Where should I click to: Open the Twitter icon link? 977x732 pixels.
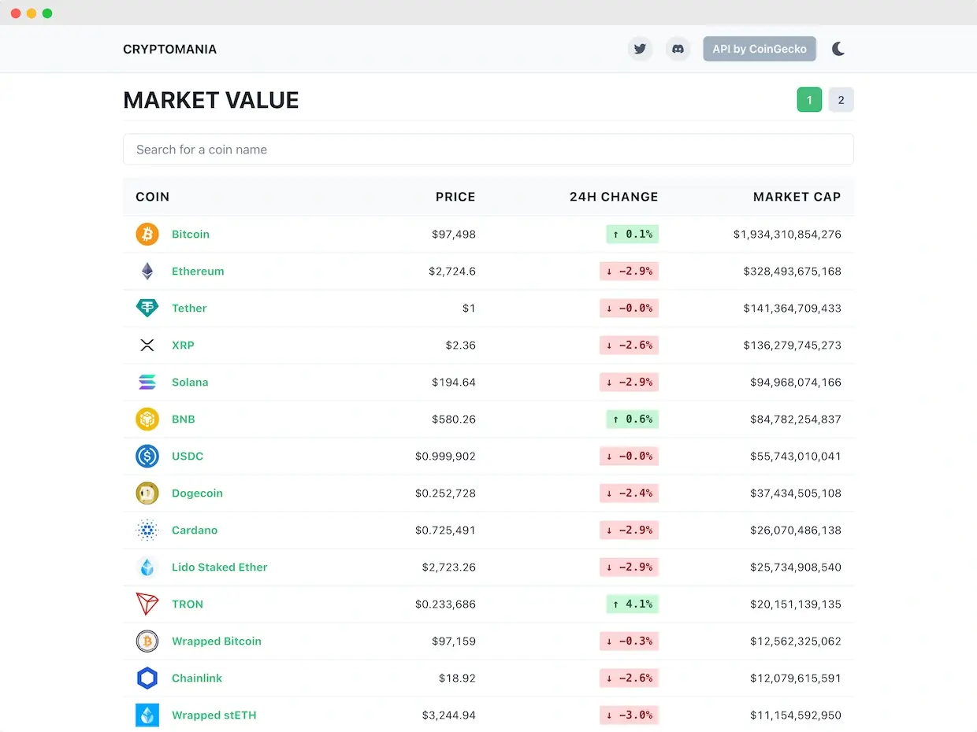640,49
